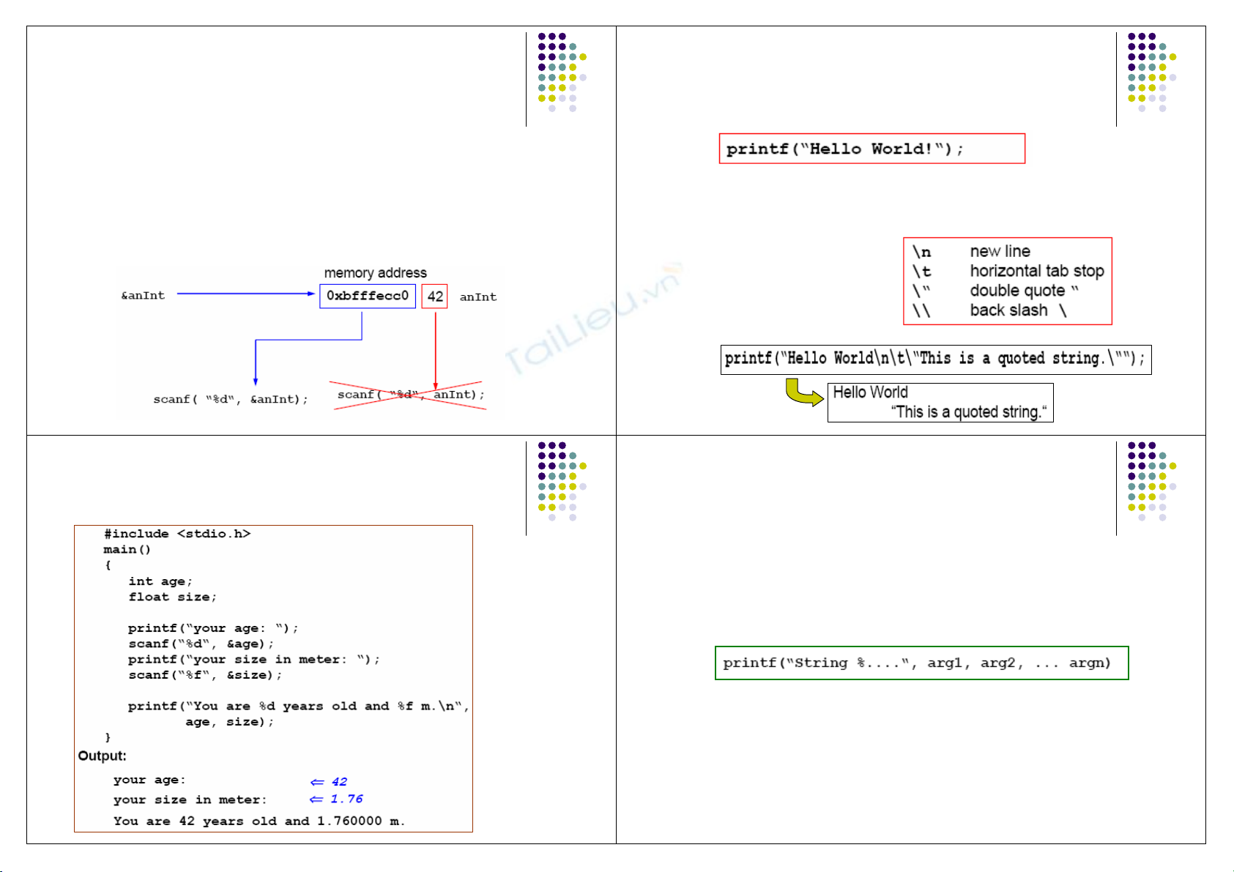Select the red box containing value 42
Viewport: 1234px width, 872px height.
tap(435, 296)
